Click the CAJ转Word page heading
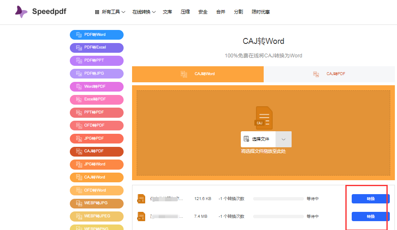 pos(263,41)
